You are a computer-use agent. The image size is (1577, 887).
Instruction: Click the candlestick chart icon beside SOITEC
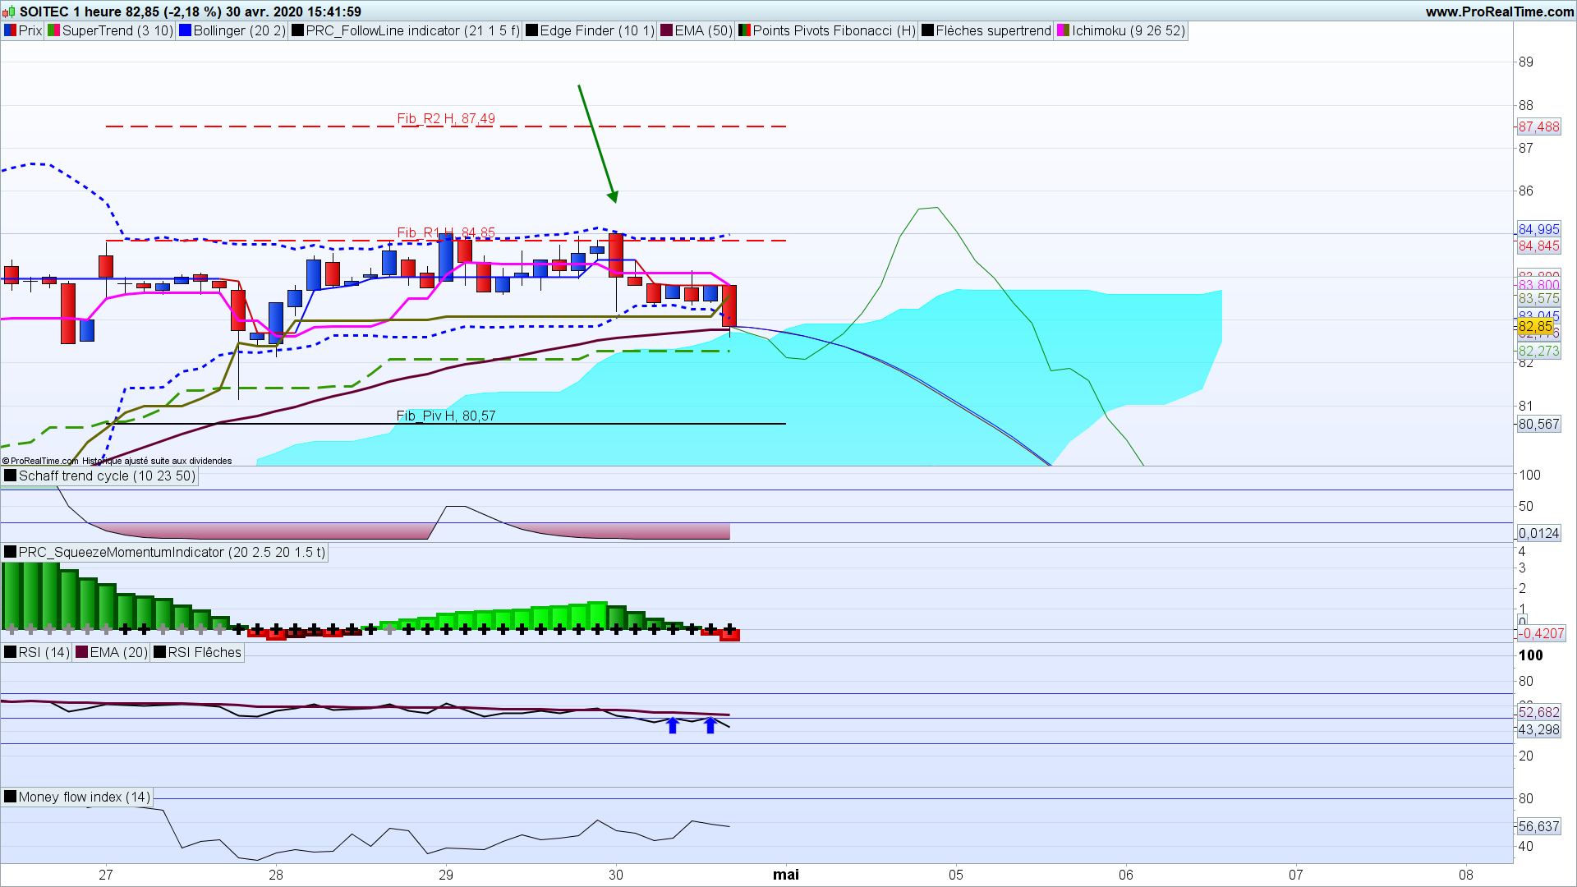[x=9, y=11]
